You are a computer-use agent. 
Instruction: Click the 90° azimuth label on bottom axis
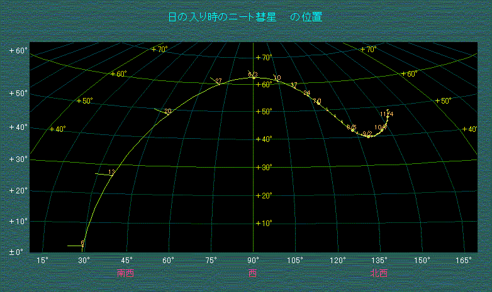pyautogui.click(x=253, y=261)
